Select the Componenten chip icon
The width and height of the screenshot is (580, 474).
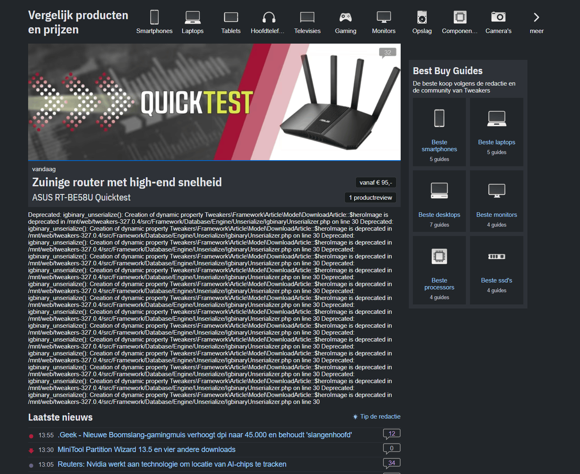(x=460, y=17)
